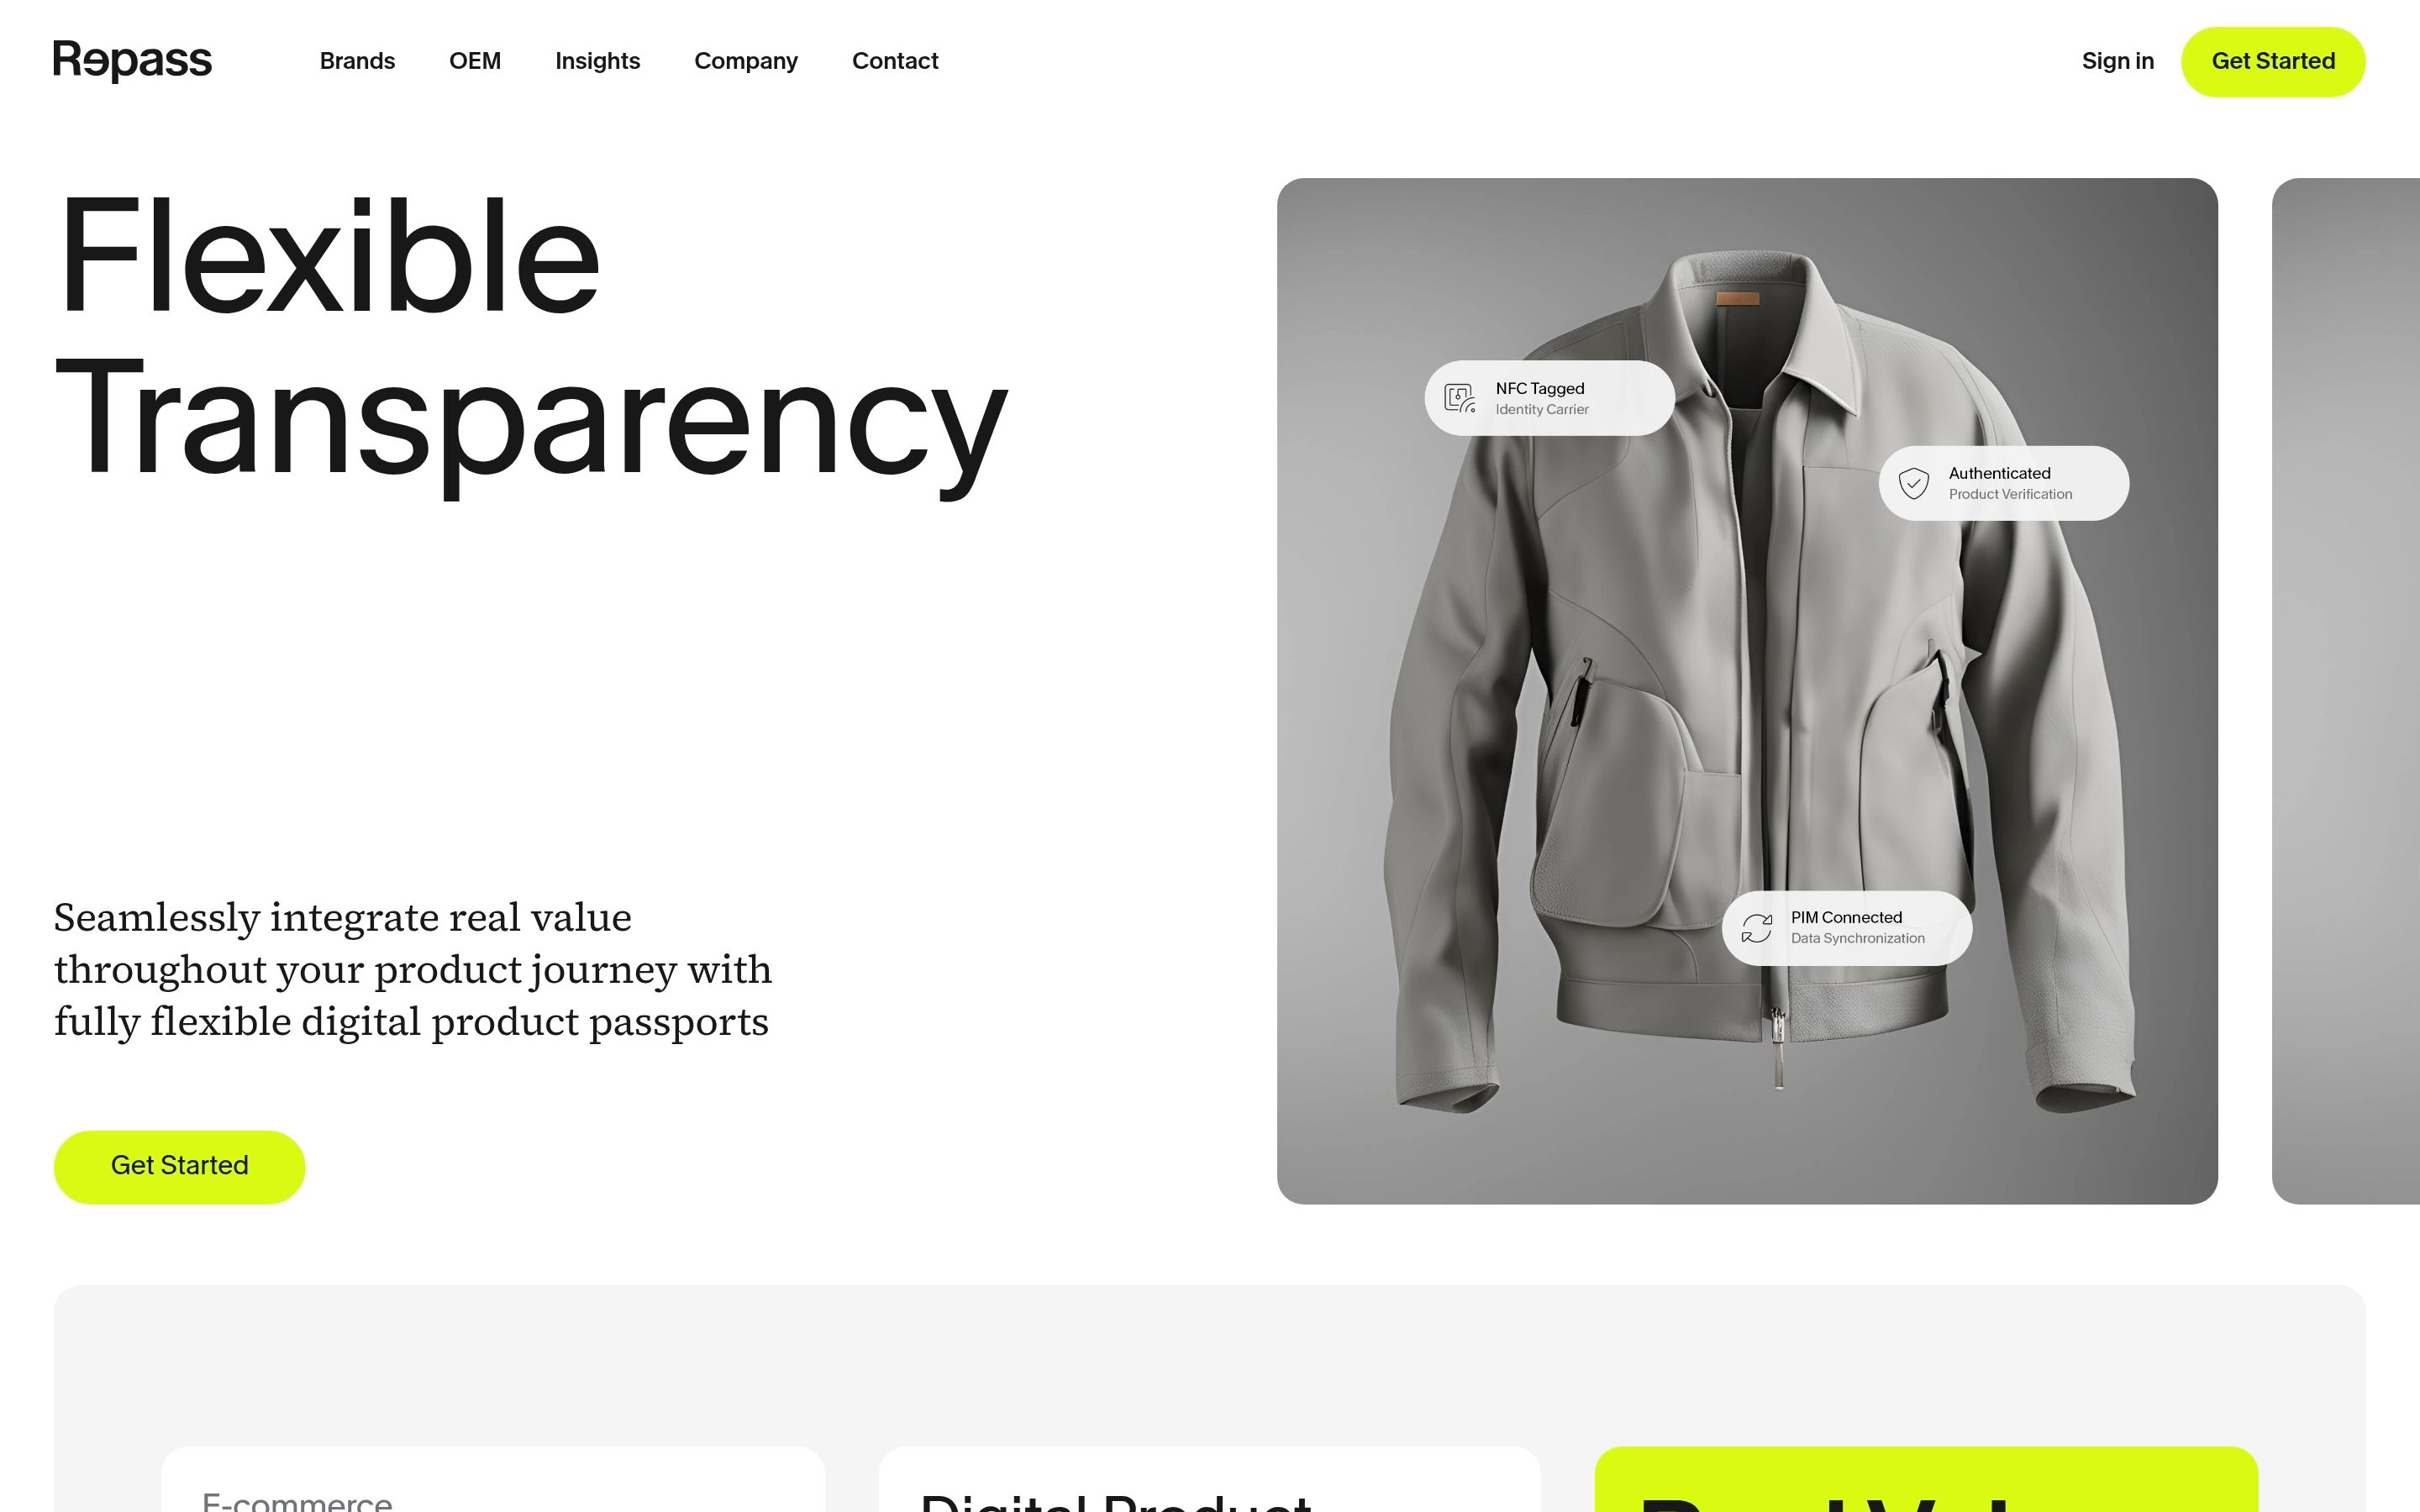Click the PIM sync arrows icon

[x=1757, y=928]
